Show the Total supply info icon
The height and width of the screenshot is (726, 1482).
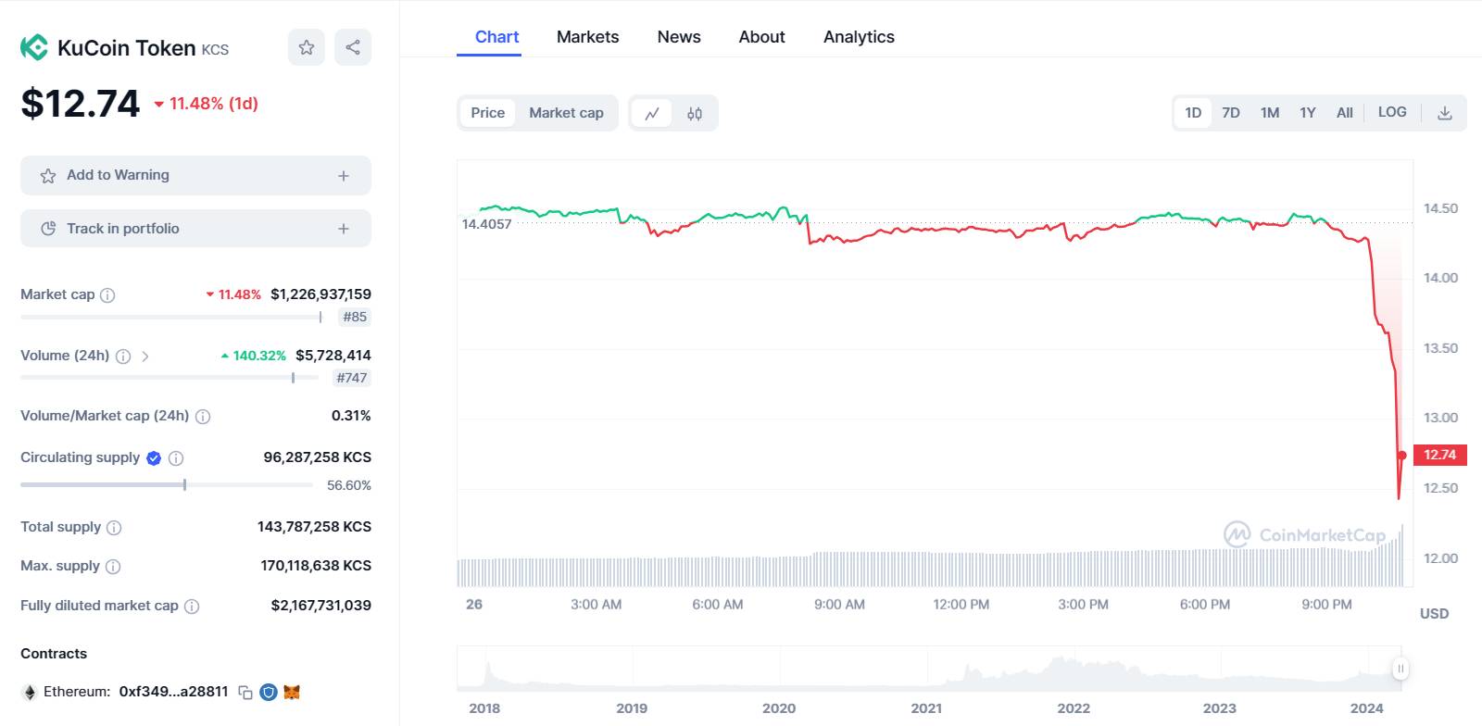[114, 528]
